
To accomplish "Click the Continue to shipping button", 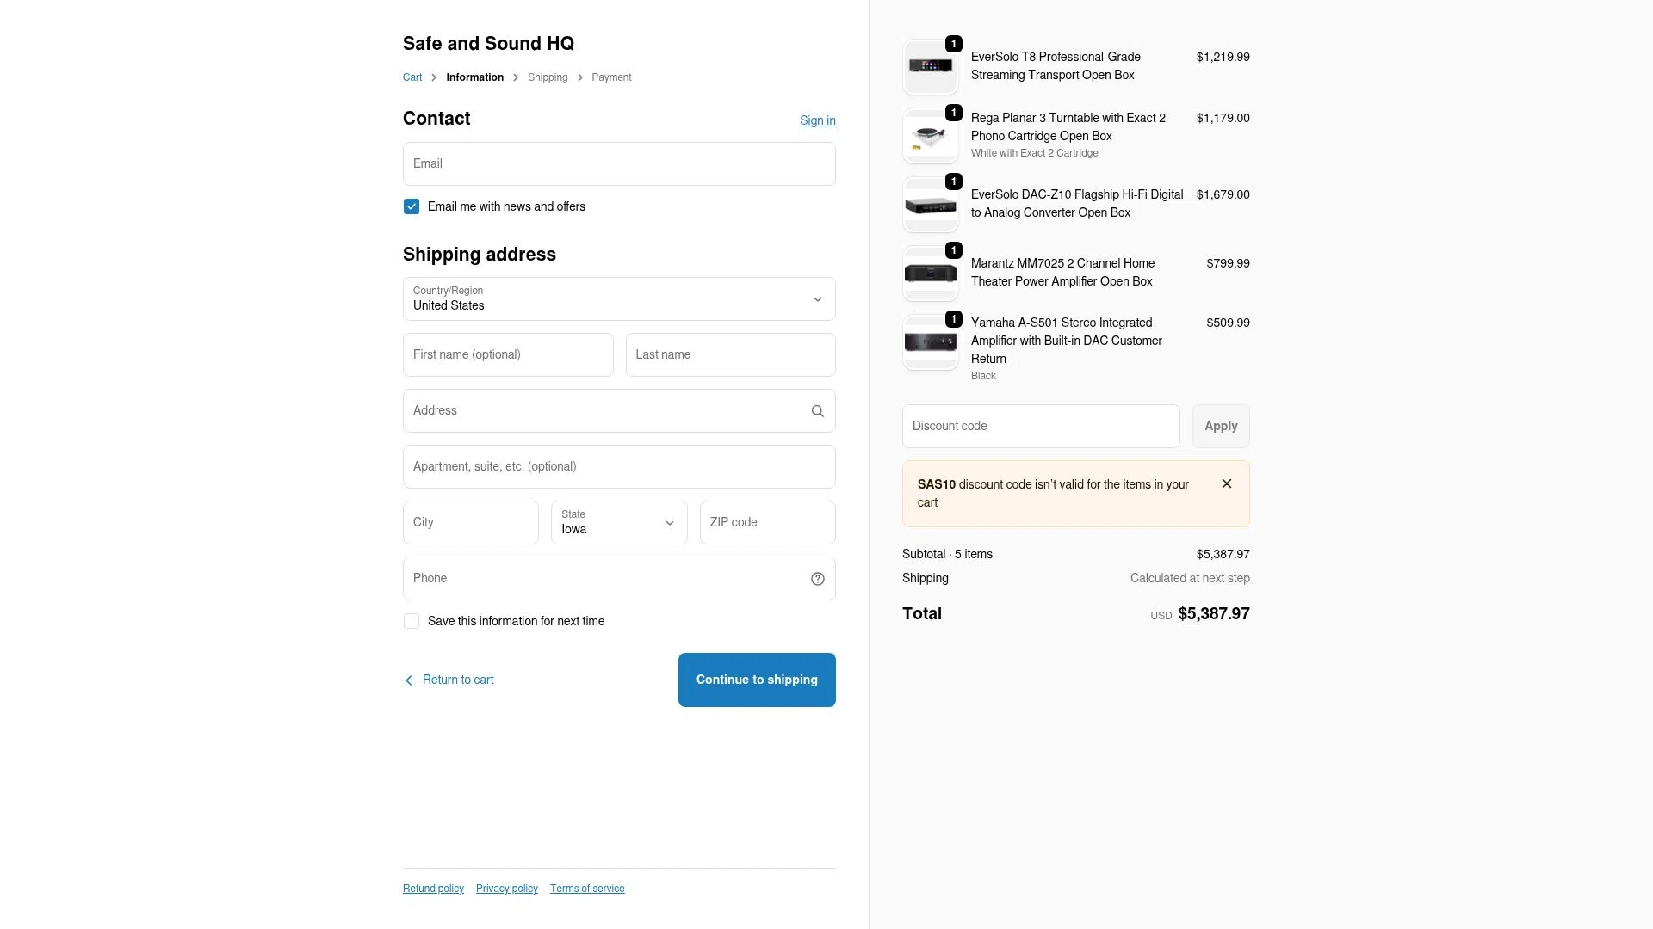I will click(x=757, y=680).
